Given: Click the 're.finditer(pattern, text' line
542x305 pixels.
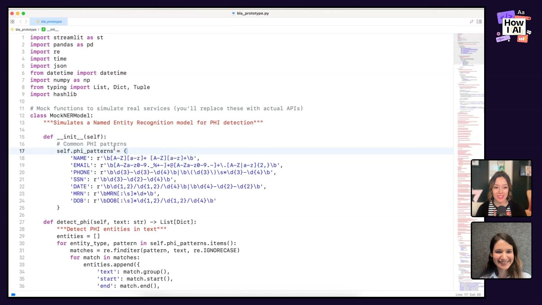Looking at the screenshot, I should [155, 250].
